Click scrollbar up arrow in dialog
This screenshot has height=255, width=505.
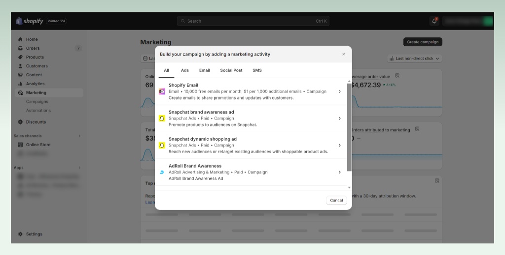349,81
